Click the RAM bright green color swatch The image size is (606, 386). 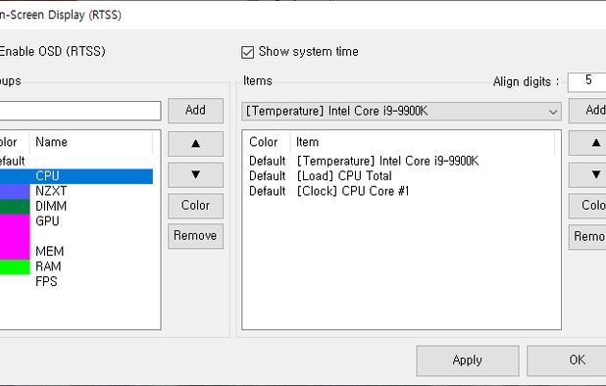15,266
